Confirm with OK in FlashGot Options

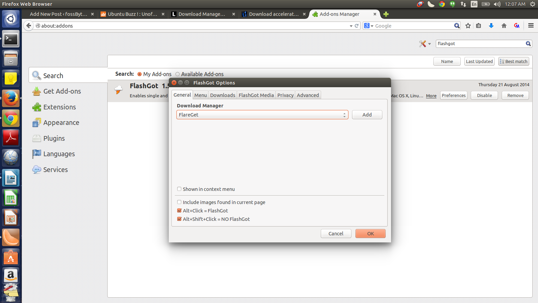pyautogui.click(x=371, y=234)
